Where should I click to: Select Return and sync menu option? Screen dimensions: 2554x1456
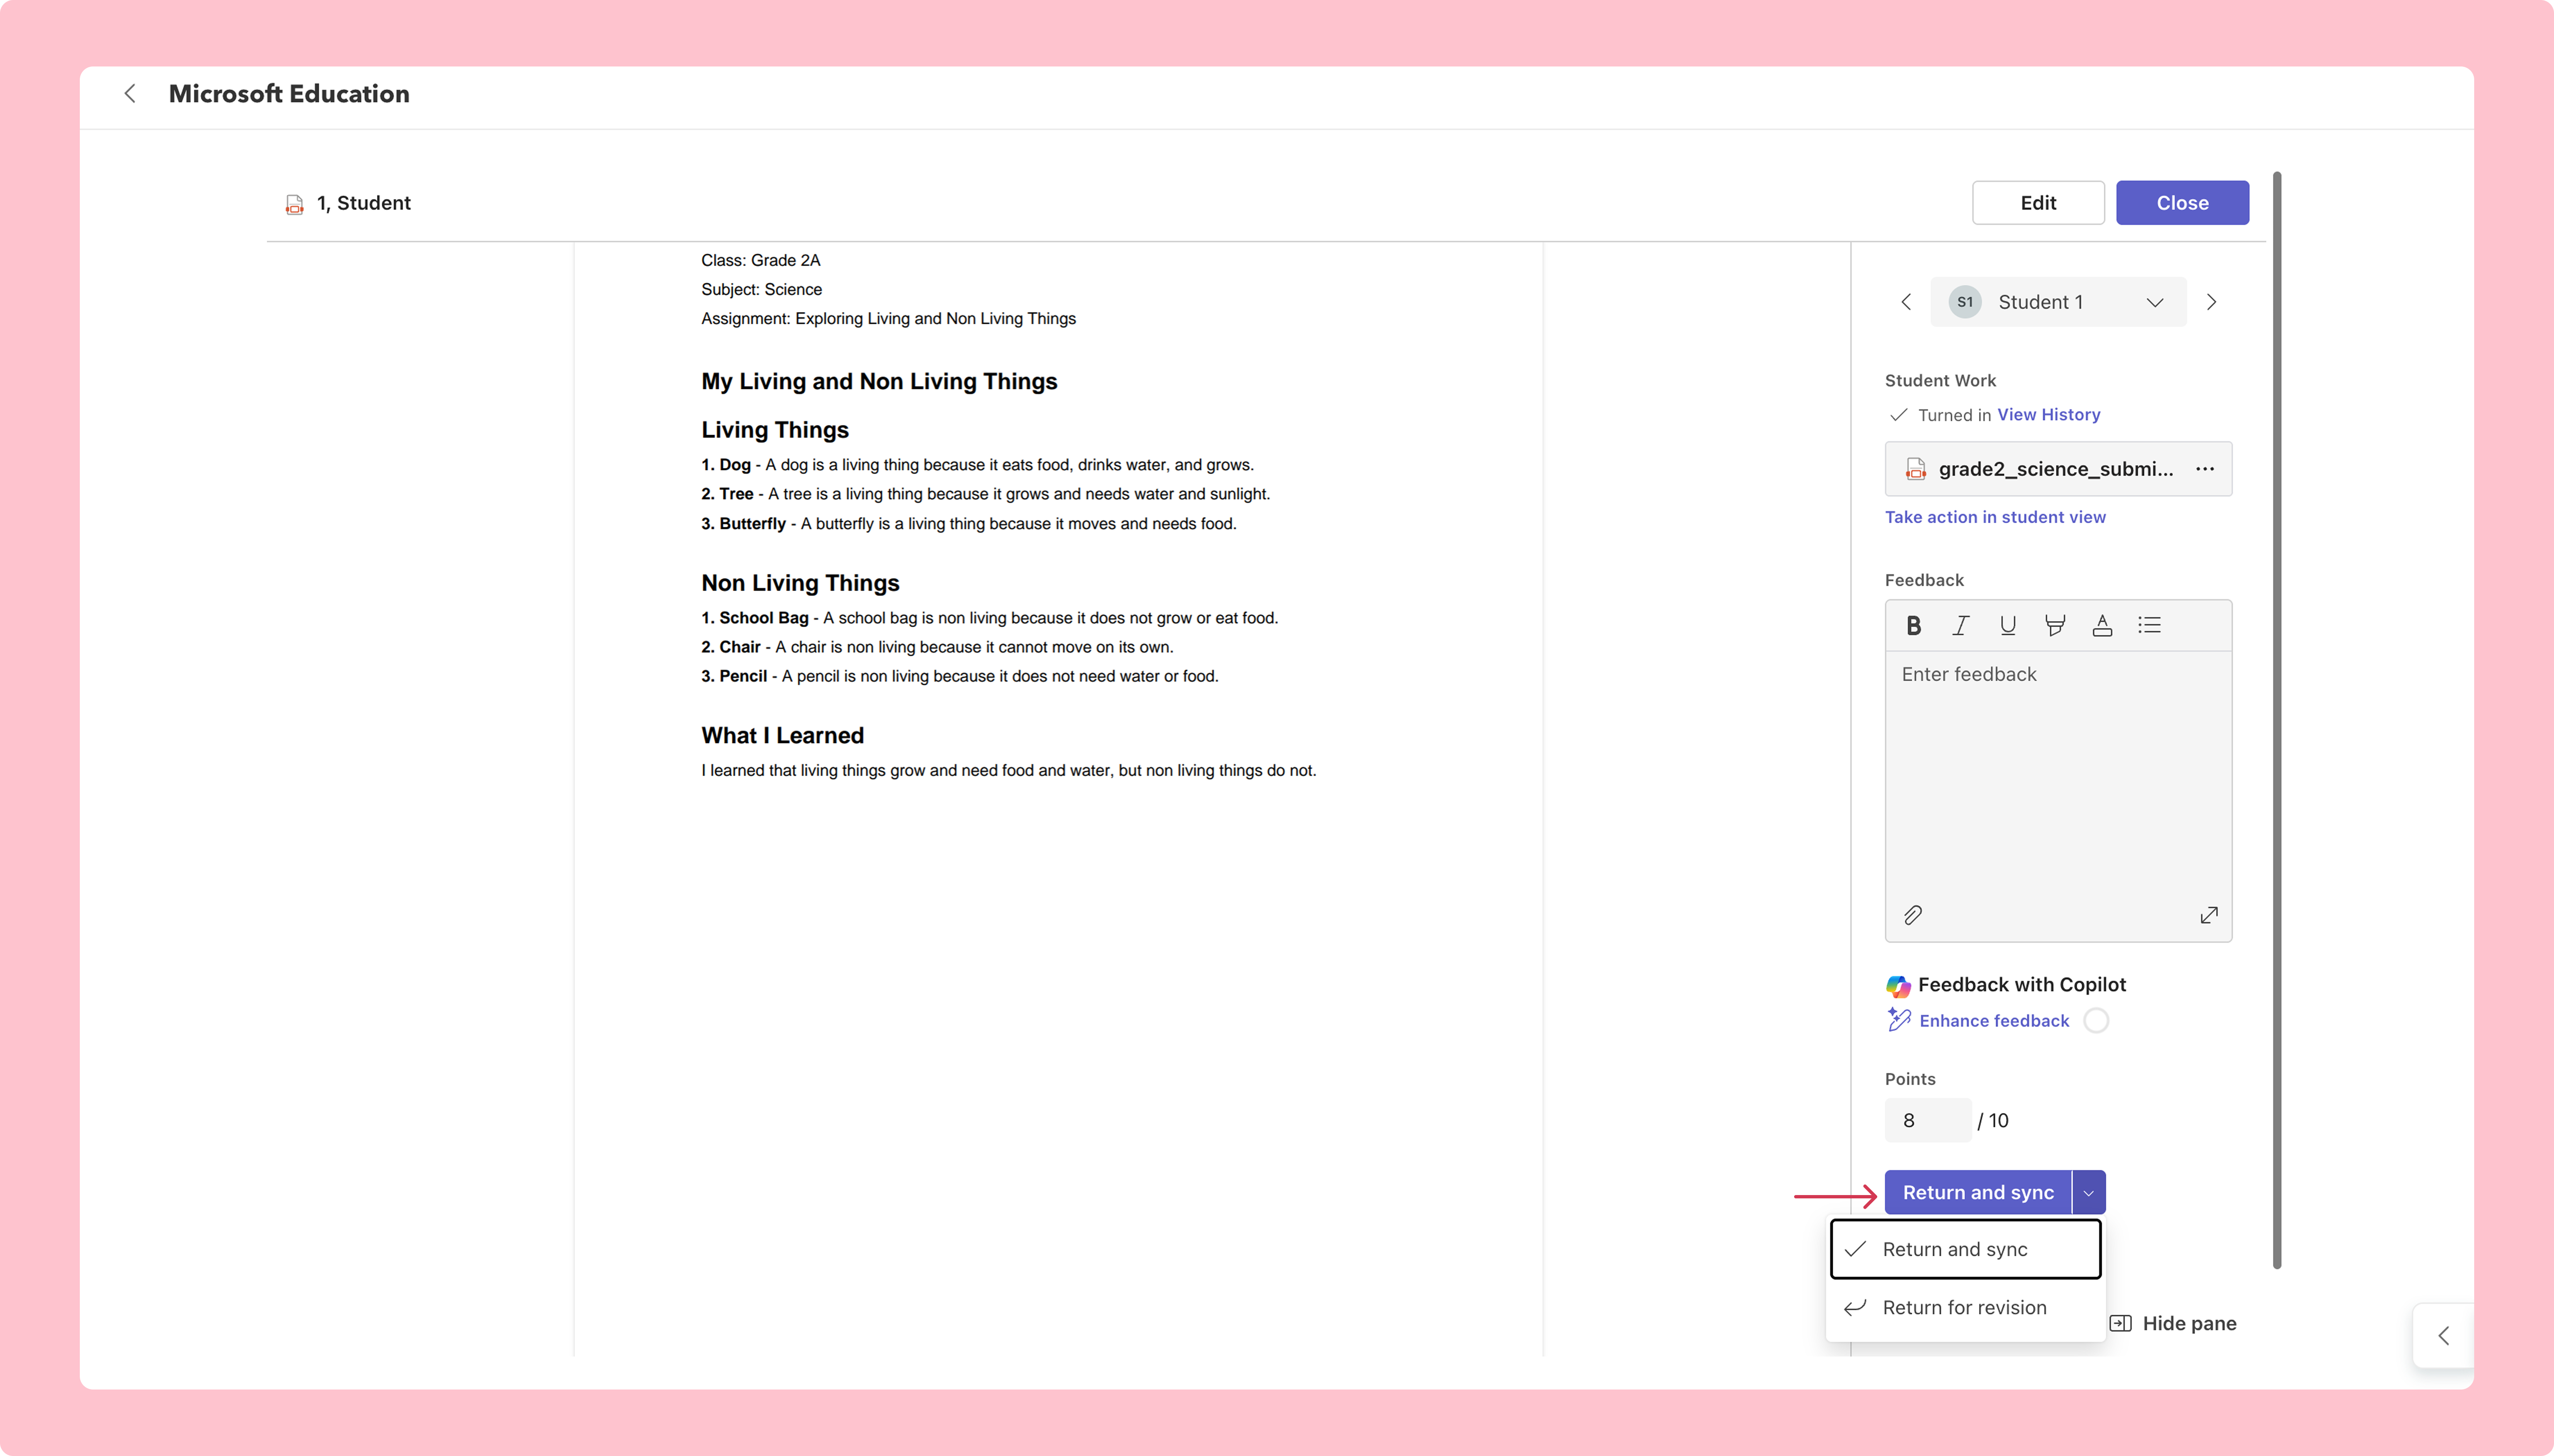(1966, 1249)
